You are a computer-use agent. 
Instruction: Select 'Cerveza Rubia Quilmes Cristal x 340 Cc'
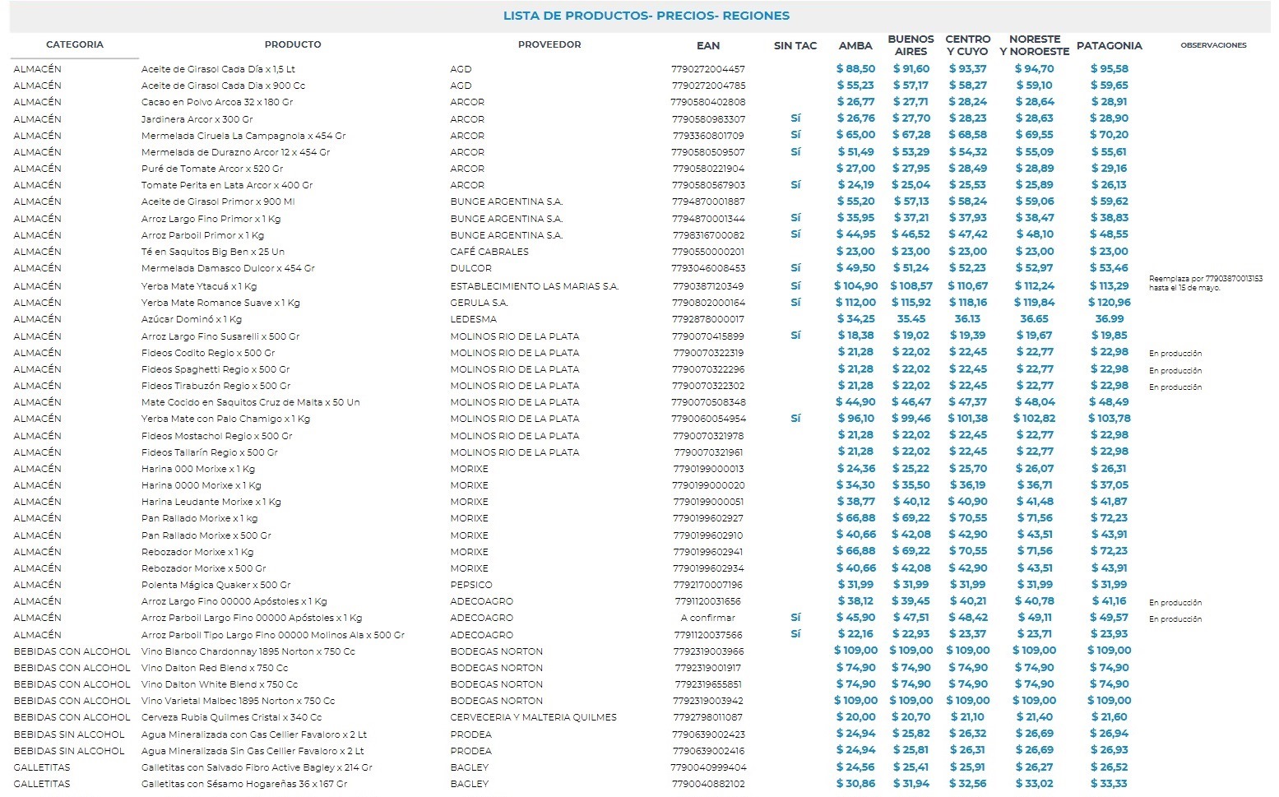[232, 717]
